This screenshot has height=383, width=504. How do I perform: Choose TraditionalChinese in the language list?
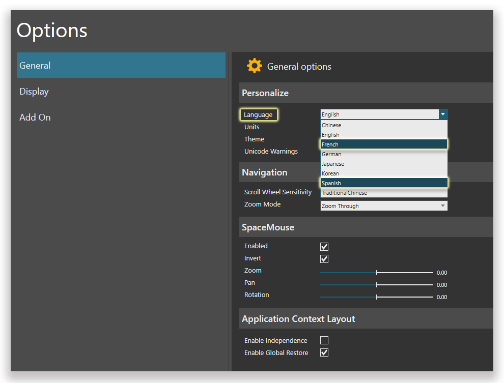coord(384,193)
